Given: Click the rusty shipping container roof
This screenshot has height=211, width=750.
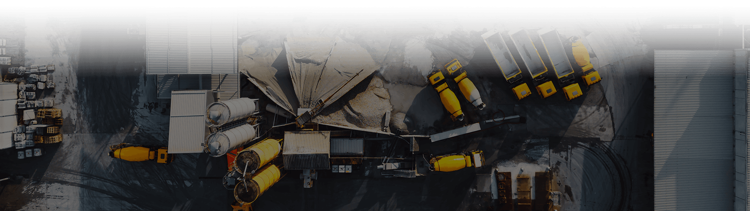Looking at the screenshot, I should point(307,150).
